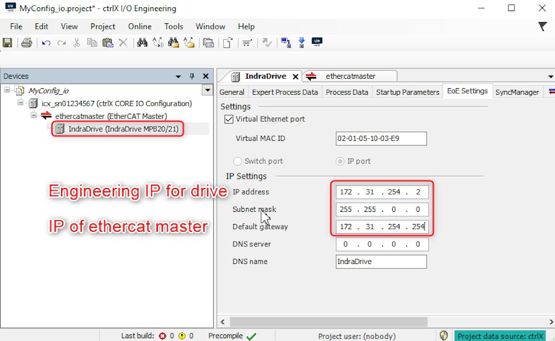Save the project with the floppy disk icon
The height and width of the screenshot is (341, 555).
click(7, 43)
